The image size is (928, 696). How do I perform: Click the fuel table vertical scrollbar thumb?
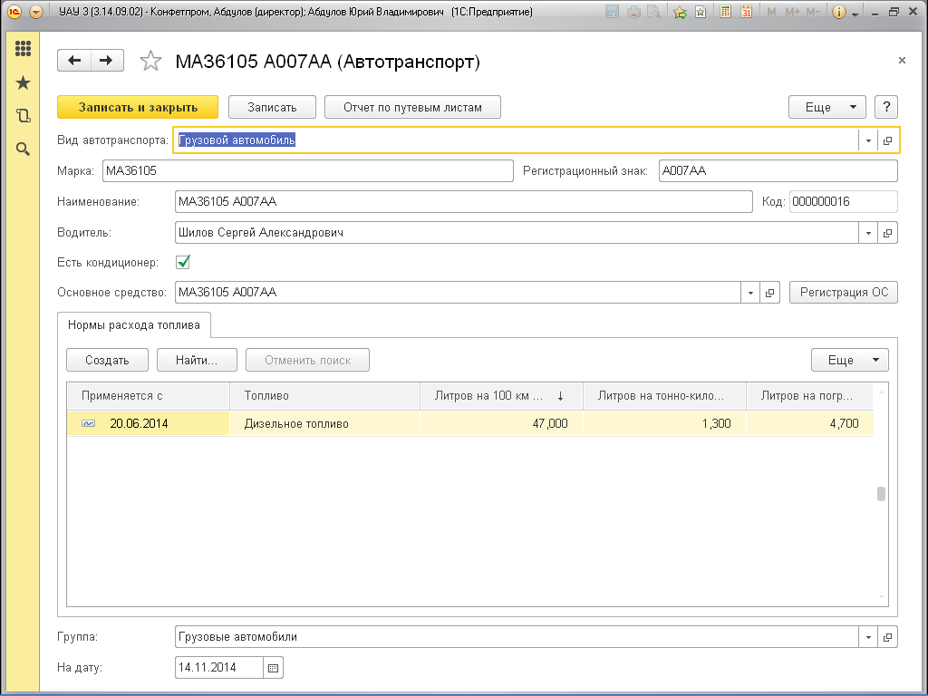tap(881, 494)
